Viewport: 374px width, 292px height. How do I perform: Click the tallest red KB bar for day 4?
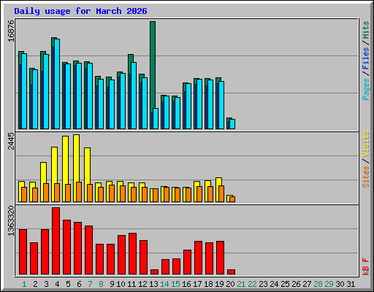pyautogui.click(x=56, y=241)
